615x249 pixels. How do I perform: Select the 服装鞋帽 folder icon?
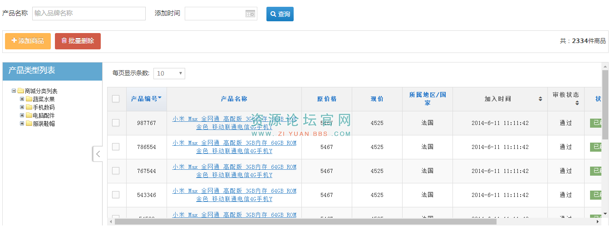(29, 124)
